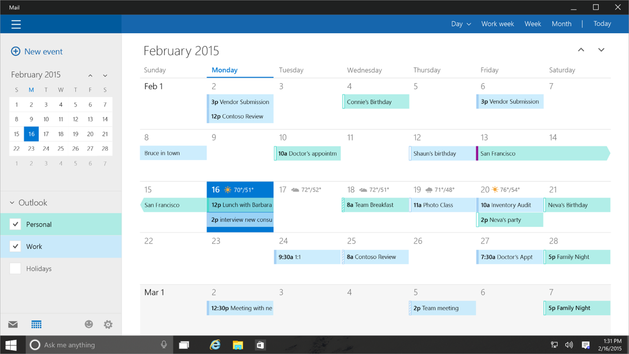Open the Day view dropdown

click(x=461, y=24)
